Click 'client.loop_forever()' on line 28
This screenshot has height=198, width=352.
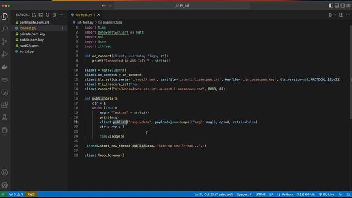pos(105,155)
